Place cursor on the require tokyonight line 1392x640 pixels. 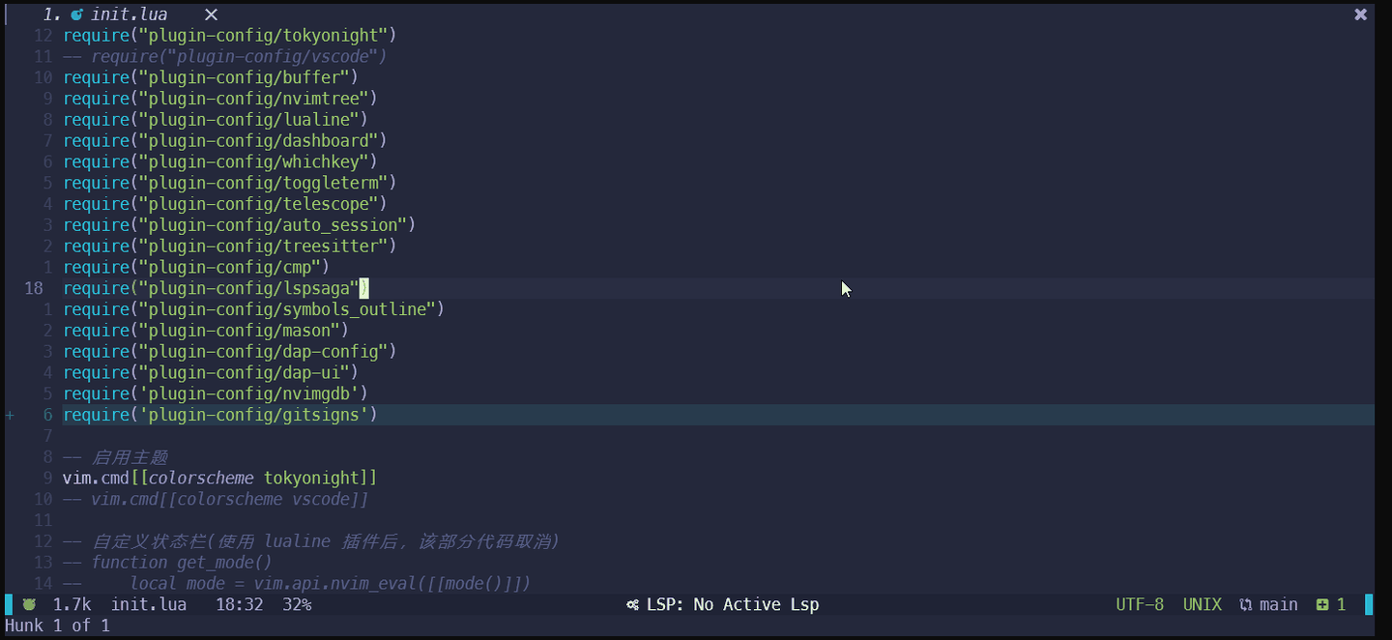click(x=230, y=36)
